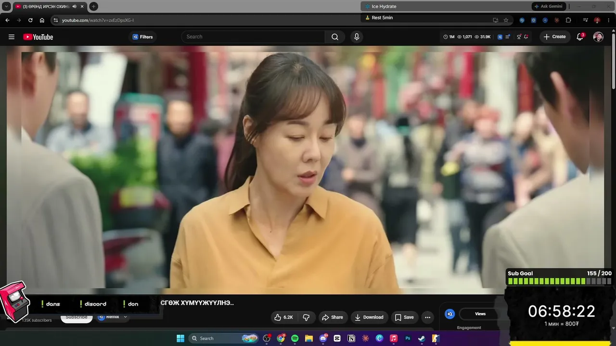The height and width of the screenshot is (346, 616).
Task: Open the account avatar menu
Action: click(x=598, y=37)
